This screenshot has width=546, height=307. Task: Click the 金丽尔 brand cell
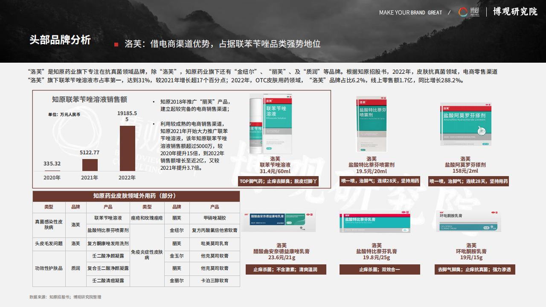177,281
